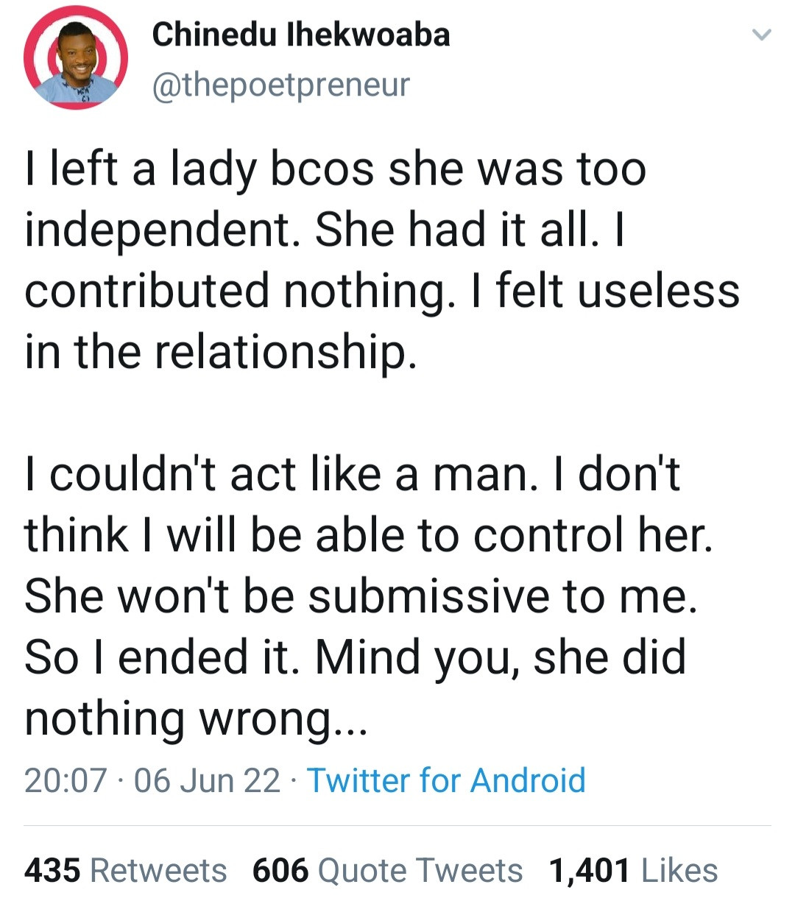
Task: Open the tweet options chevron menu
Action: coord(761,35)
